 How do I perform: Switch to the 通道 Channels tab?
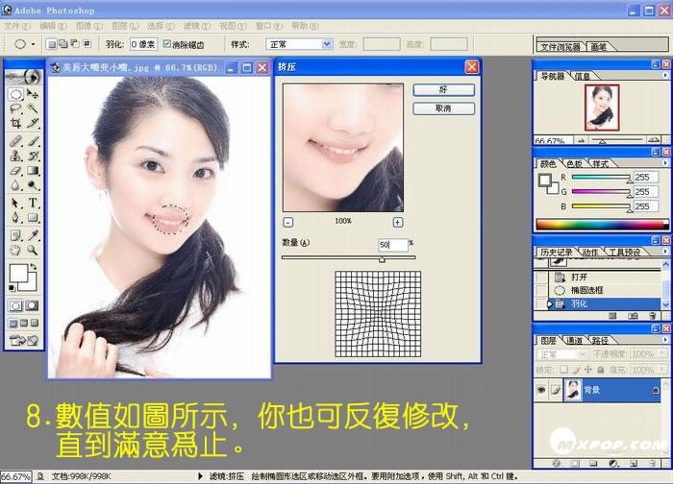tap(574, 340)
